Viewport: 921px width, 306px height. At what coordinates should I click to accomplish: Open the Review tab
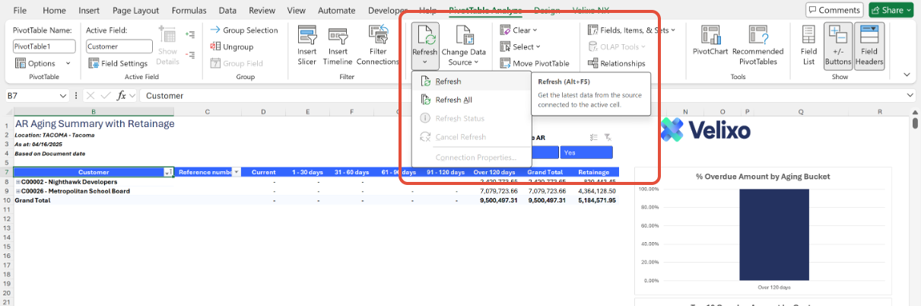tap(262, 11)
